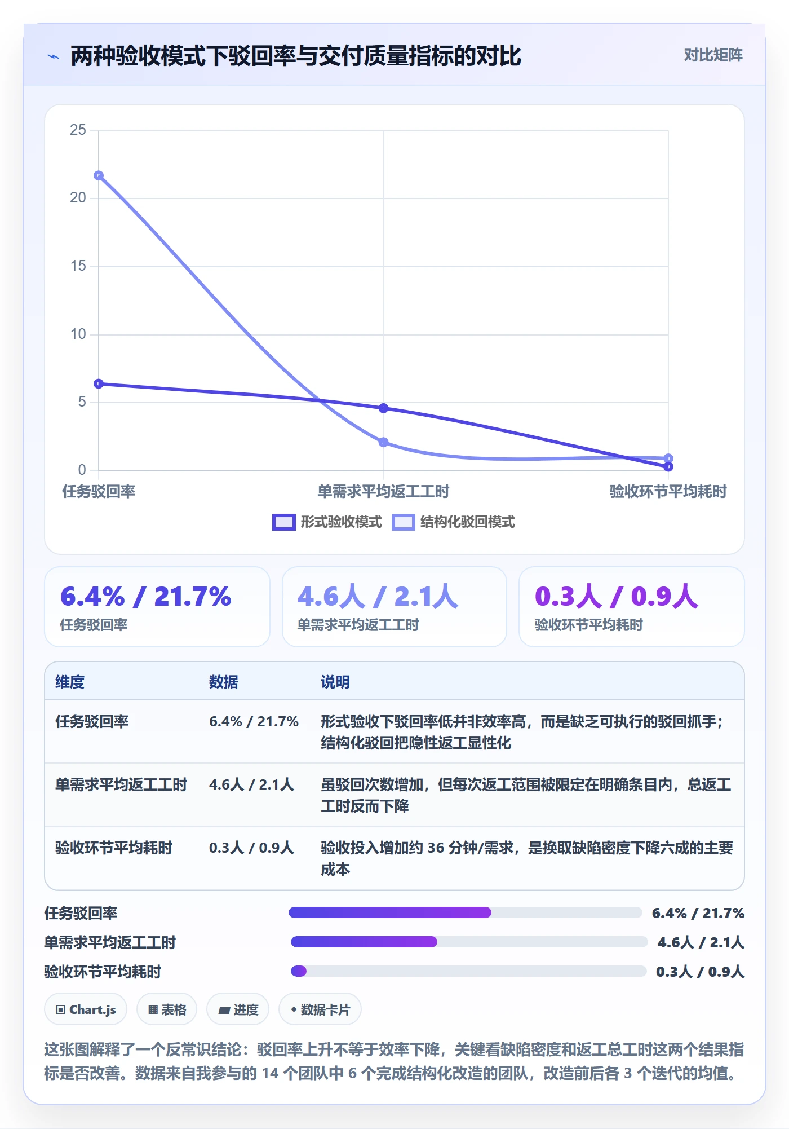789x1129 pixels.
Task: Open the 0.3人 / 0.9人 data card
Action: (x=632, y=607)
